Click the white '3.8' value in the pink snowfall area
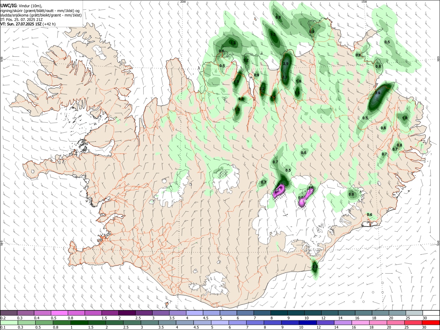440x330 pixels. point(279,190)
